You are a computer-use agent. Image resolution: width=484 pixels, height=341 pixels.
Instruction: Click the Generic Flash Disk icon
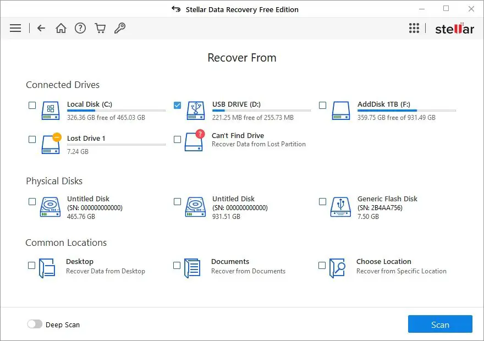[x=341, y=207]
